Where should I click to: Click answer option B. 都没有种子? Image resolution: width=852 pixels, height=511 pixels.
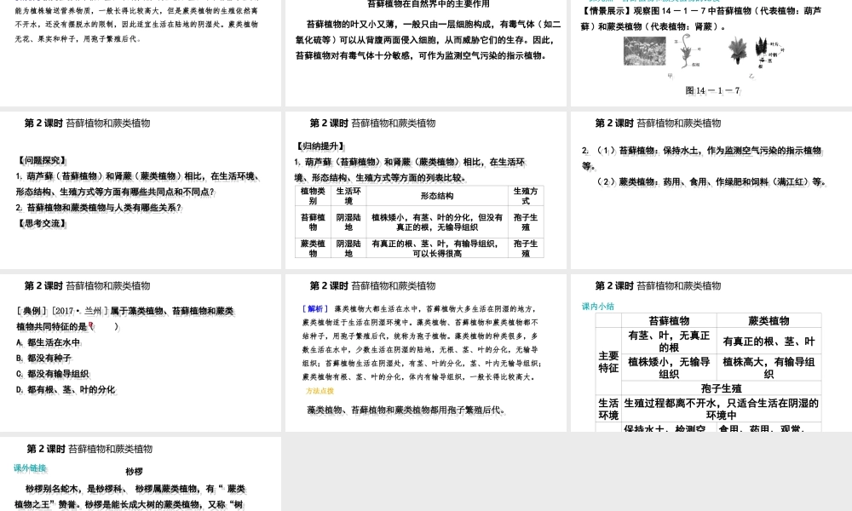[43, 358]
